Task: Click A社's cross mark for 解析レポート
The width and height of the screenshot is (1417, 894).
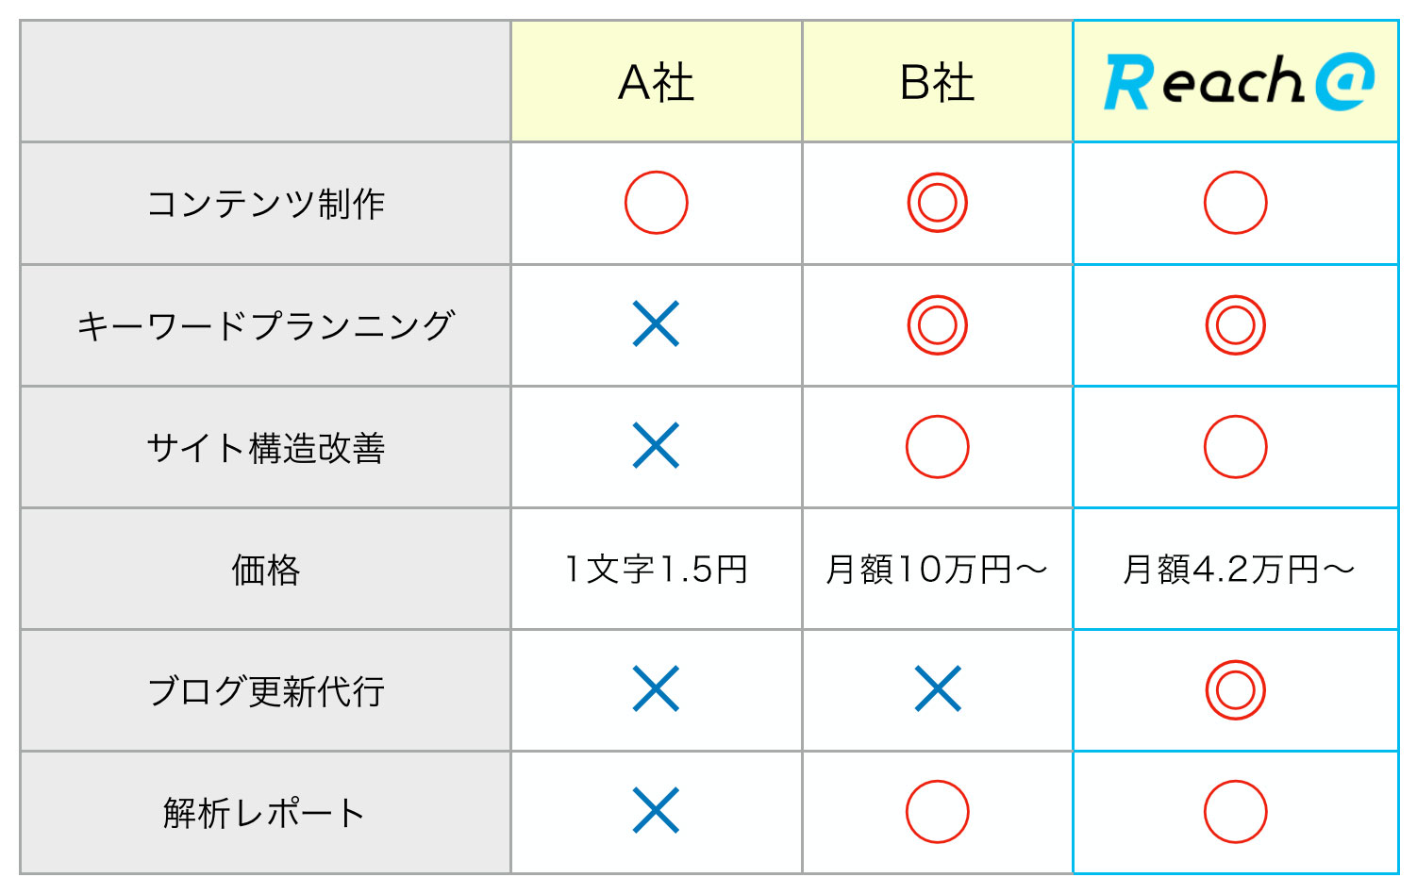Action: [657, 811]
